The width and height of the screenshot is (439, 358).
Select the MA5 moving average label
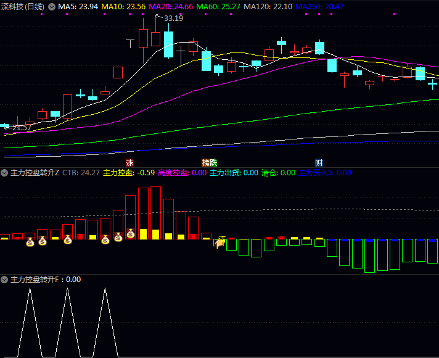coord(78,6)
